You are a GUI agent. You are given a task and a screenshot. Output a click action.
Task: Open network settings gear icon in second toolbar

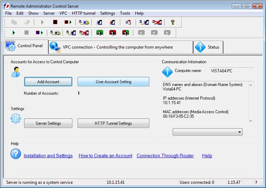[x=55, y=32]
